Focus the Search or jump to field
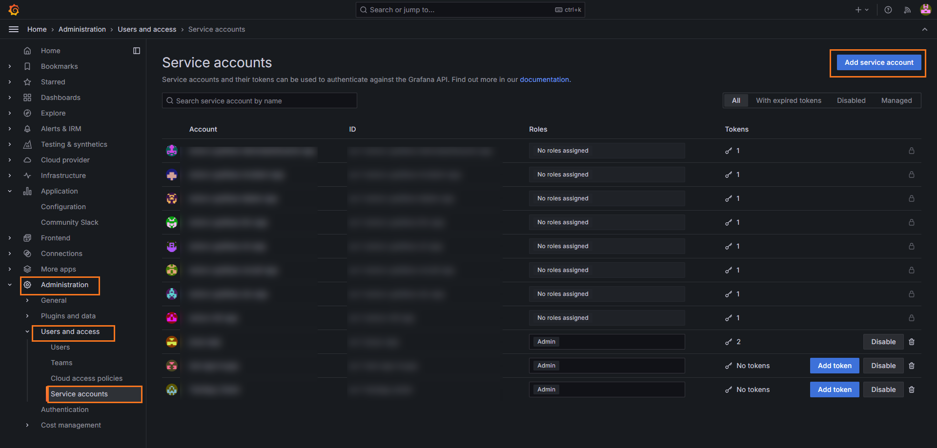This screenshot has height=448, width=937. click(470, 10)
